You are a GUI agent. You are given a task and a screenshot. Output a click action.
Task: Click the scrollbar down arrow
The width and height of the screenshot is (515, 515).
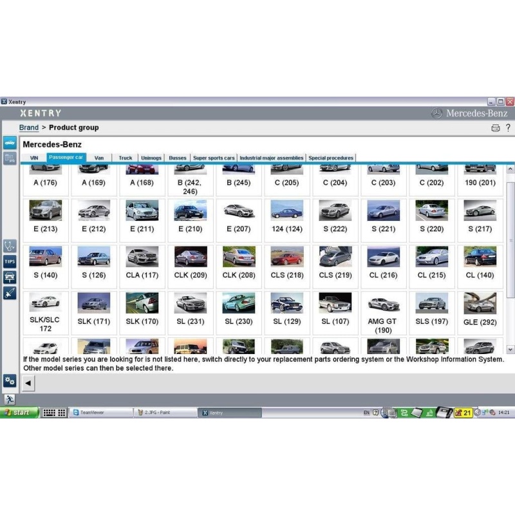(x=510, y=349)
